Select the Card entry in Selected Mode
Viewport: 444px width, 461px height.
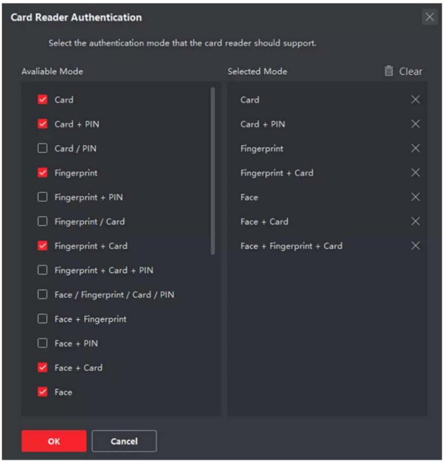(x=250, y=100)
